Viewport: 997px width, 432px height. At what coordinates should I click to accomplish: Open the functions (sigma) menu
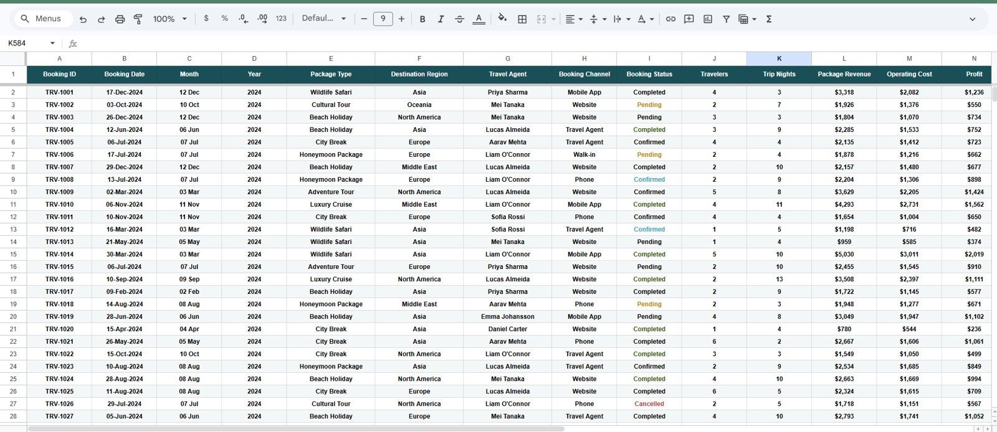(x=769, y=19)
